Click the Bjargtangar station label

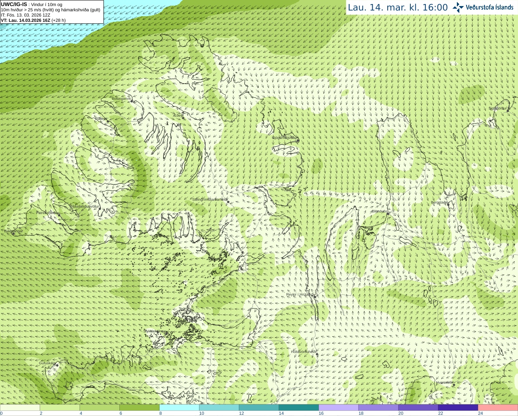coord(13,231)
